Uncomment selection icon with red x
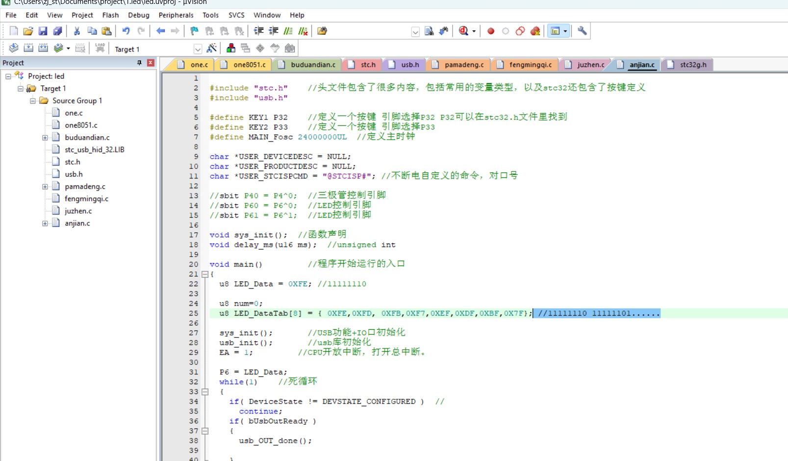The width and height of the screenshot is (788, 461). click(x=303, y=31)
